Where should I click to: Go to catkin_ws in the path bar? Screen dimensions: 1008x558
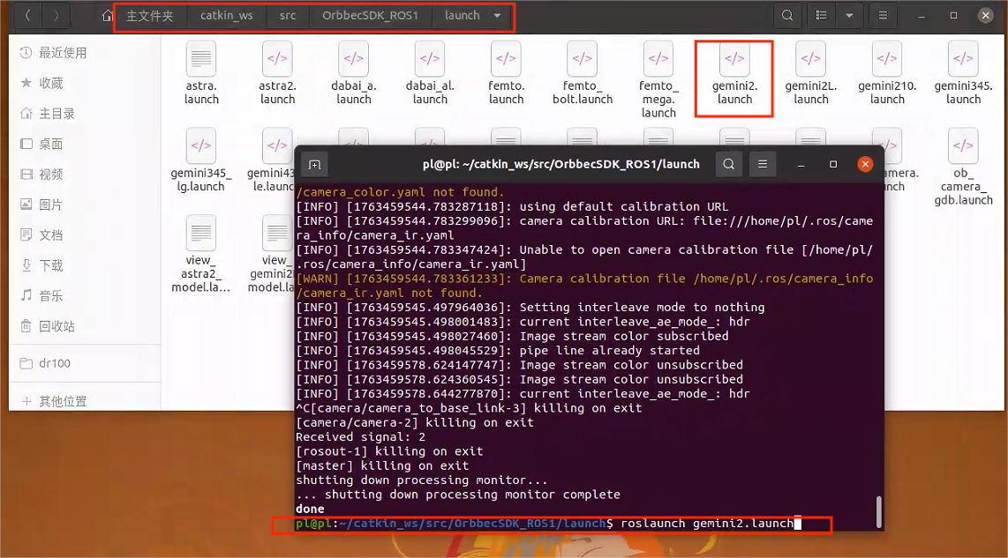(226, 16)
